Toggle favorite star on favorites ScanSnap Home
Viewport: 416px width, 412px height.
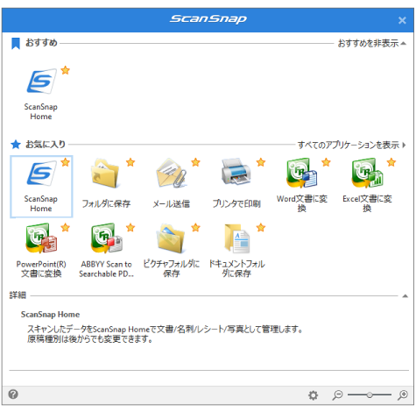66,162
